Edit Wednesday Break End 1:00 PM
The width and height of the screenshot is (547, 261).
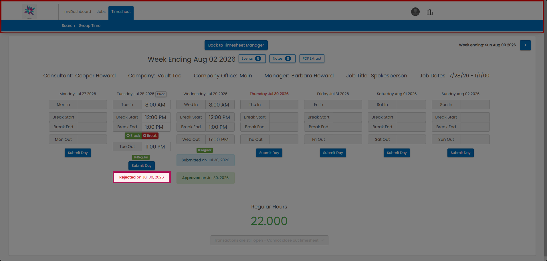tap(220, 127)
